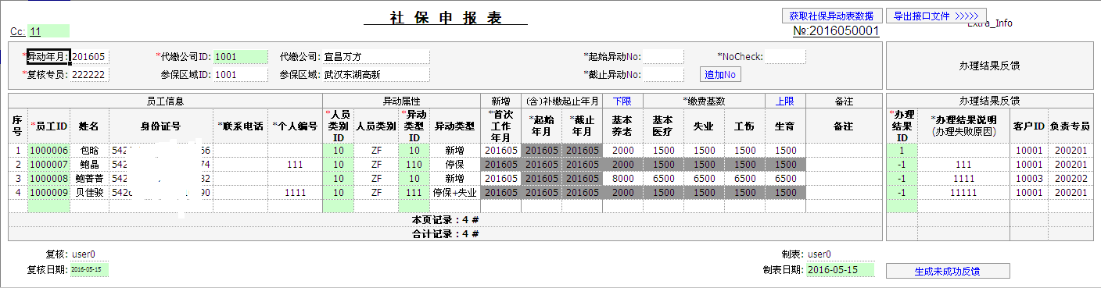The image size is (1101, 288).
Task: Click the 参保区域ID field
Action: coord(241,75)
